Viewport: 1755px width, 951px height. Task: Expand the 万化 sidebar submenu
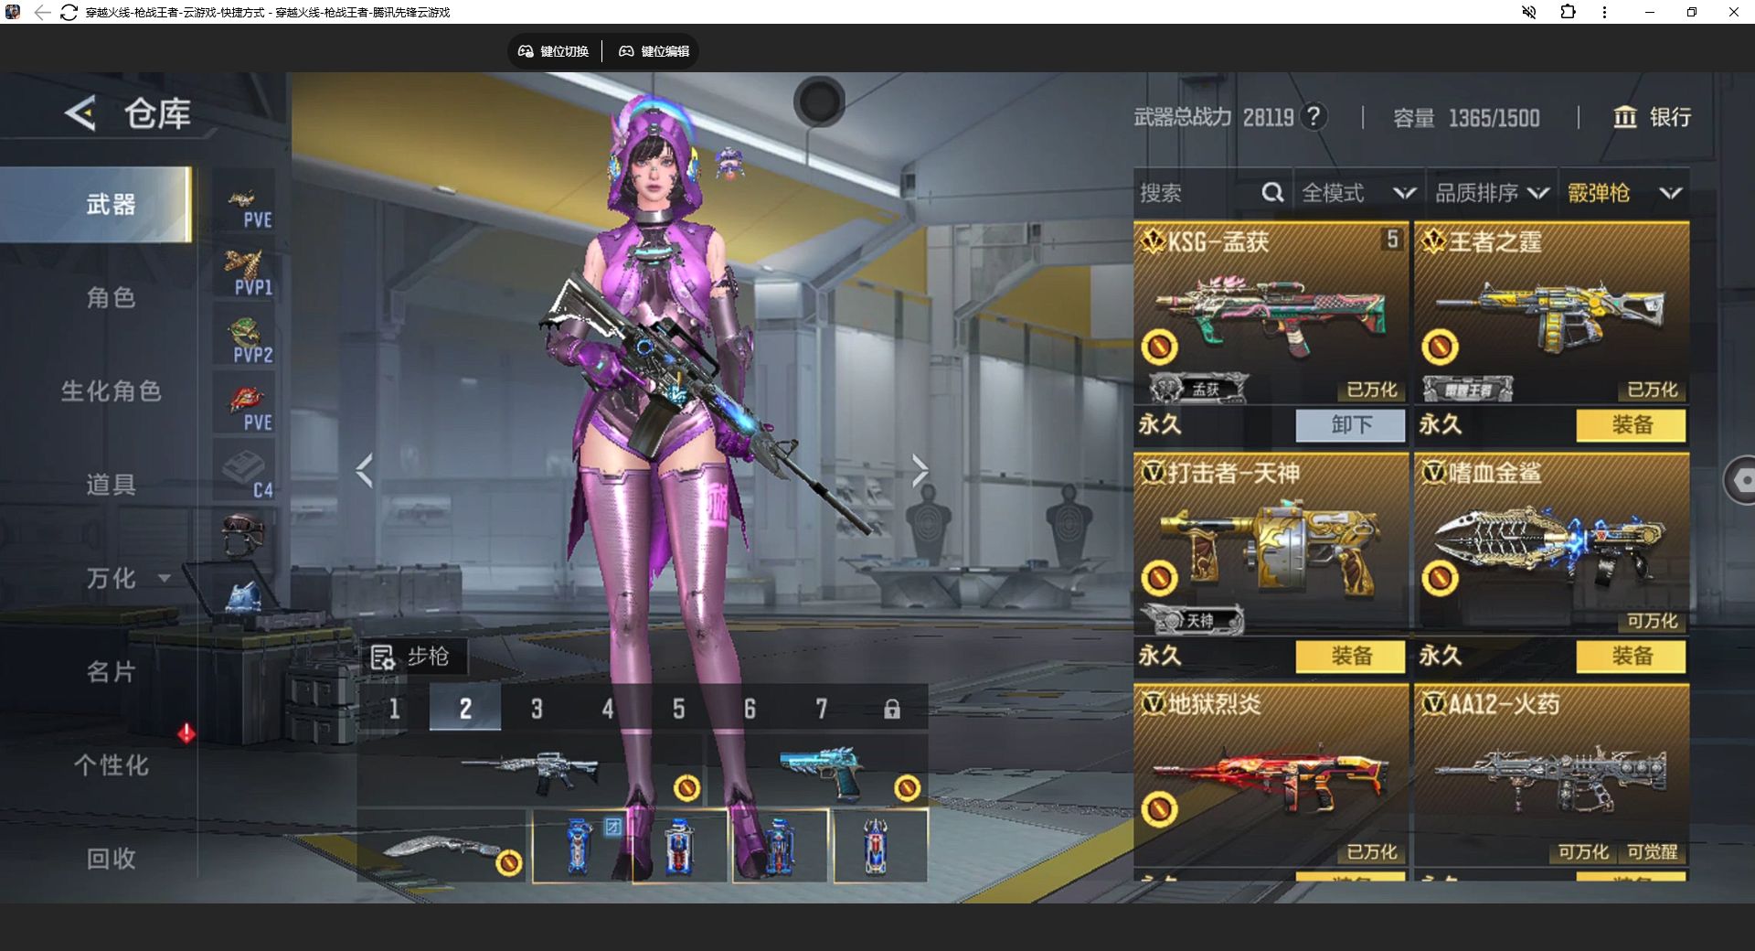coord(165,578)
